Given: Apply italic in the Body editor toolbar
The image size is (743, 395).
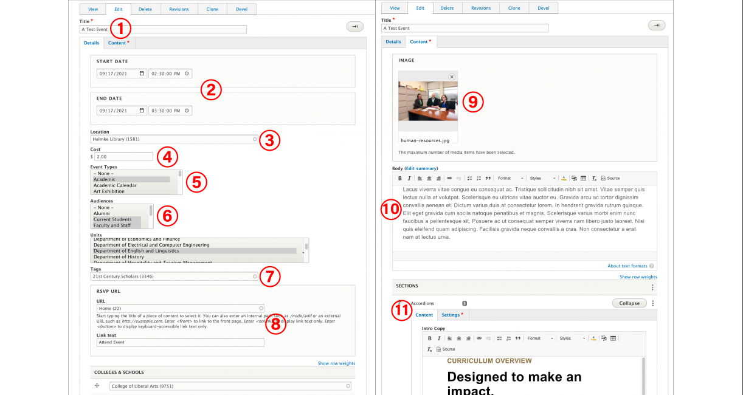Looking at the screenshot, I should 409,178.
